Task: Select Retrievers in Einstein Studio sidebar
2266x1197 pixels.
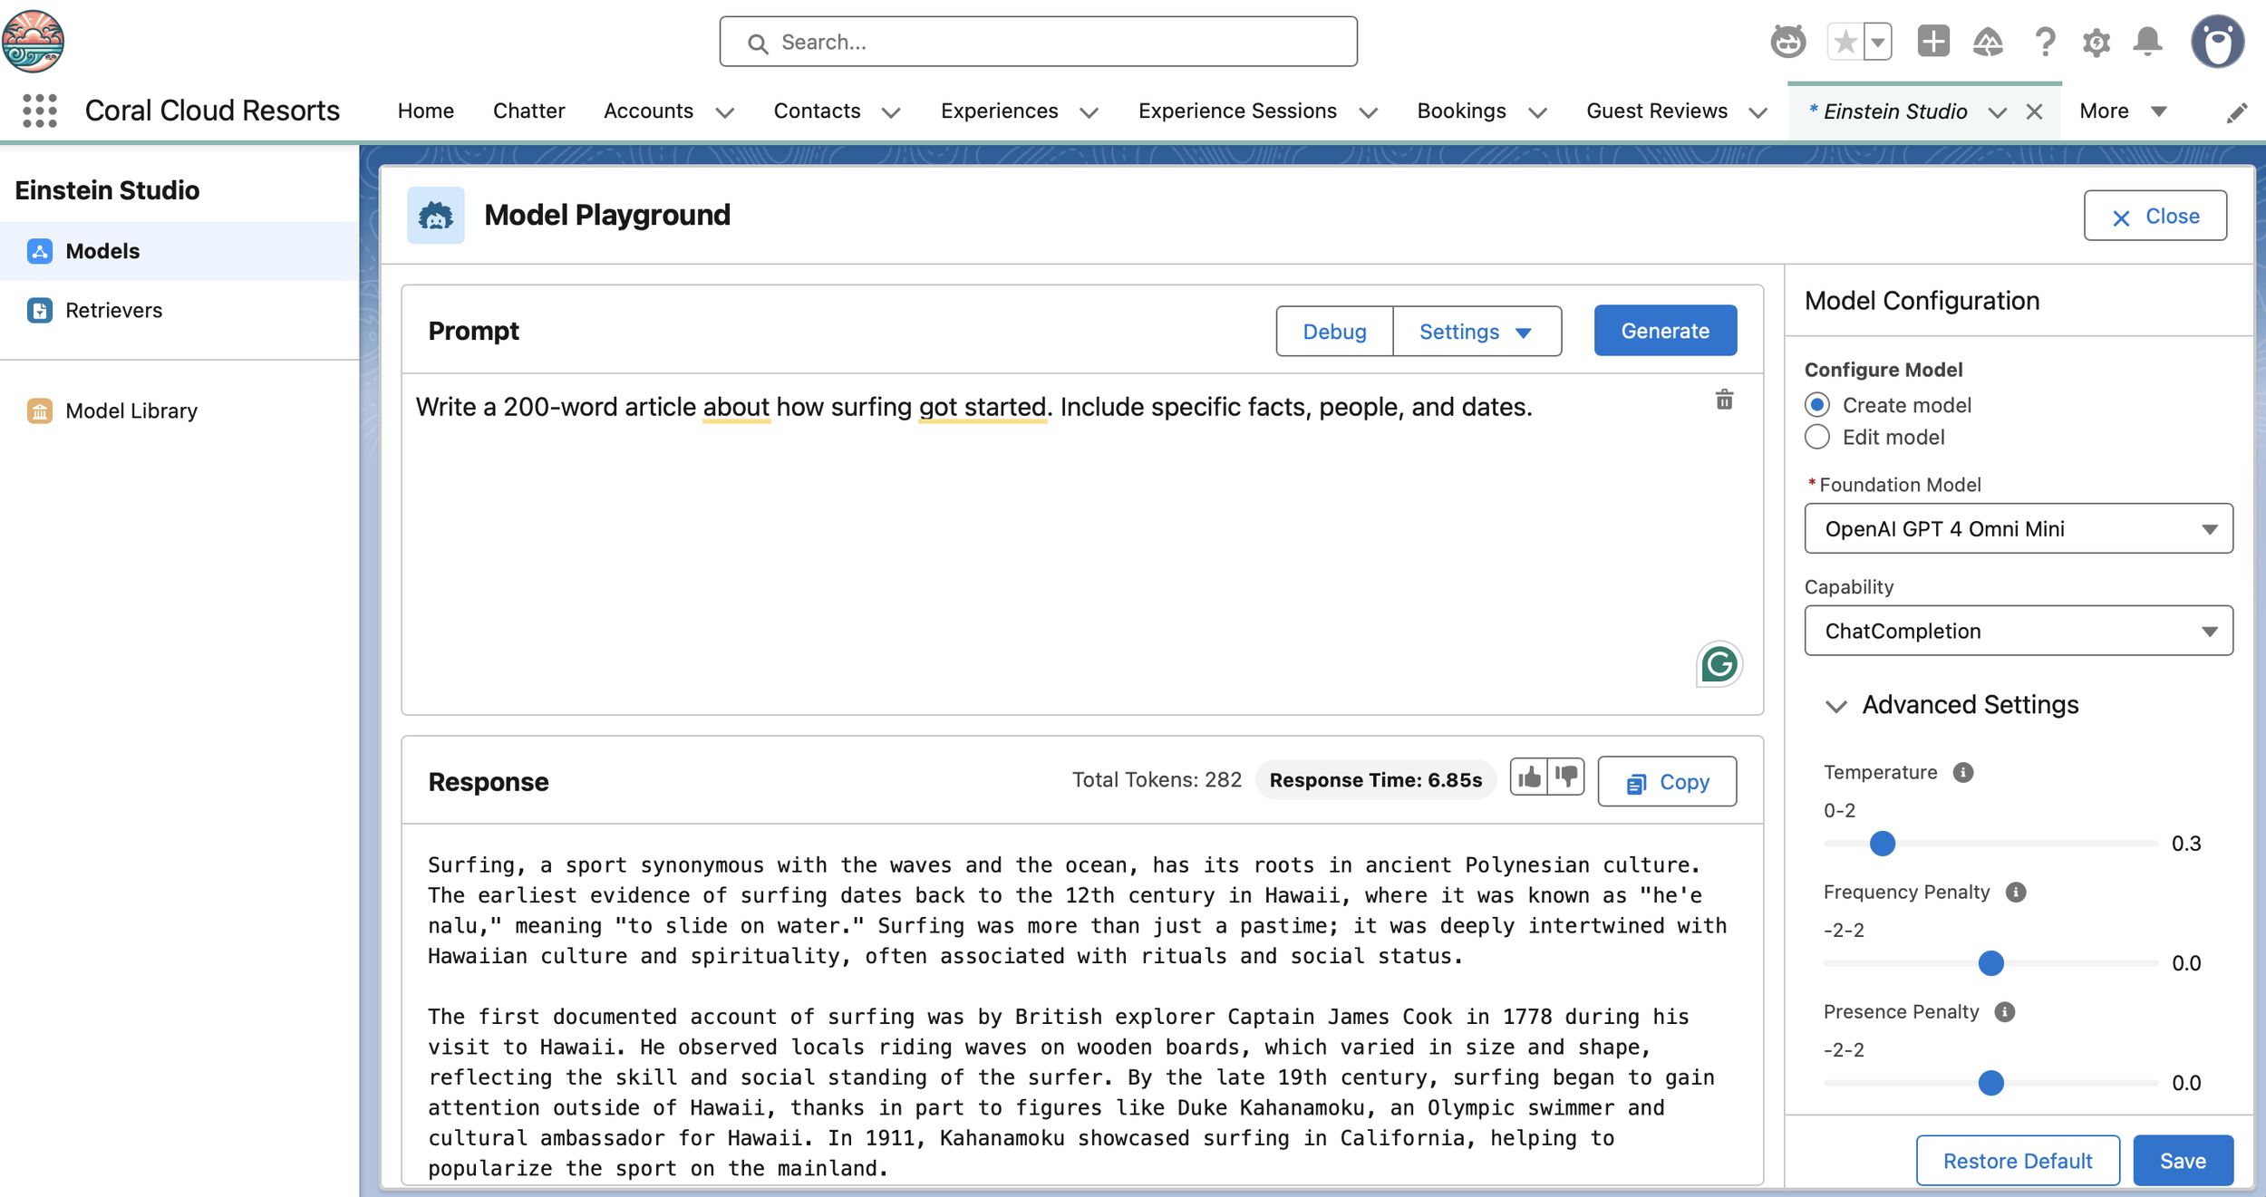Action: (113, 310)
